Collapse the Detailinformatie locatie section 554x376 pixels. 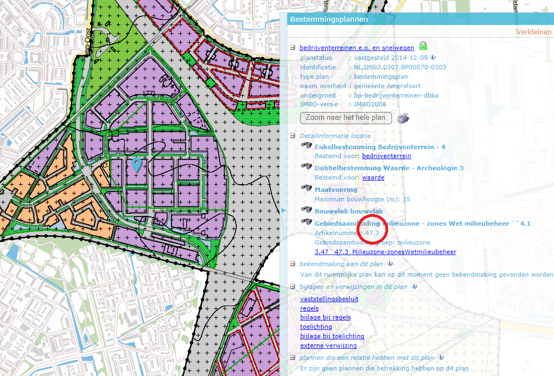pos(292,135)
